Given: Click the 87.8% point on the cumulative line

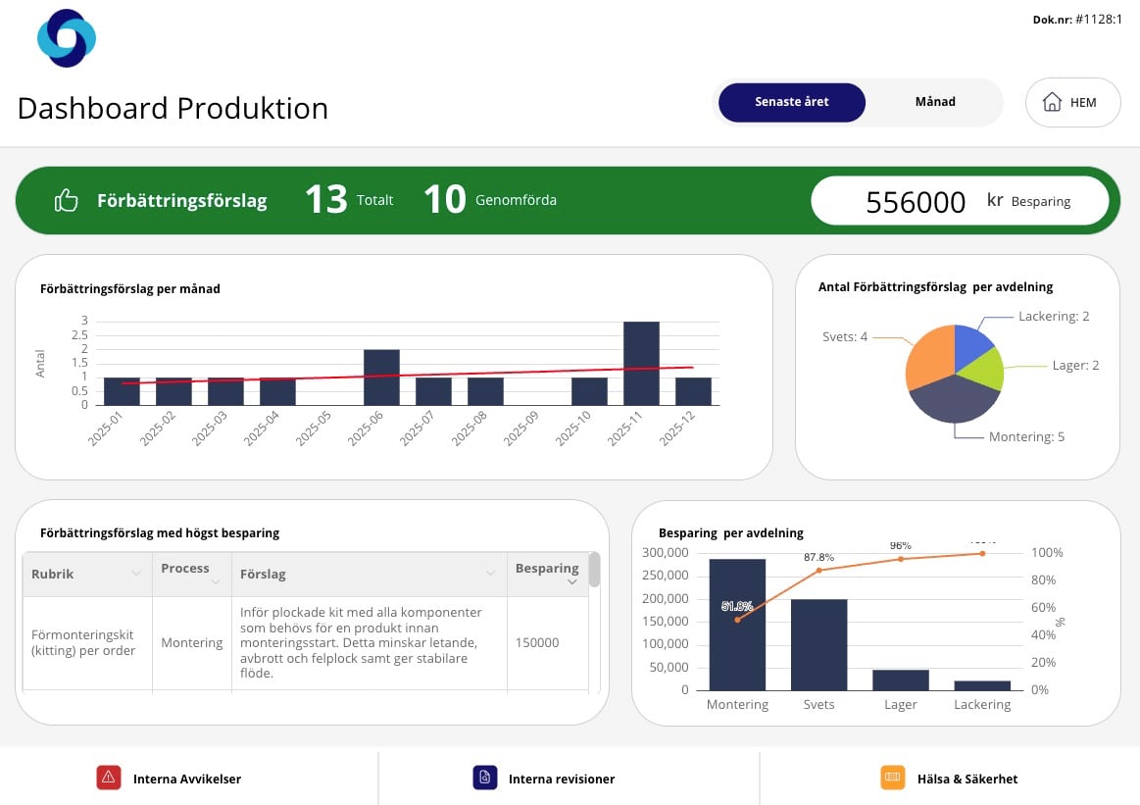Looking at the screenshot, I should (818, 570).
